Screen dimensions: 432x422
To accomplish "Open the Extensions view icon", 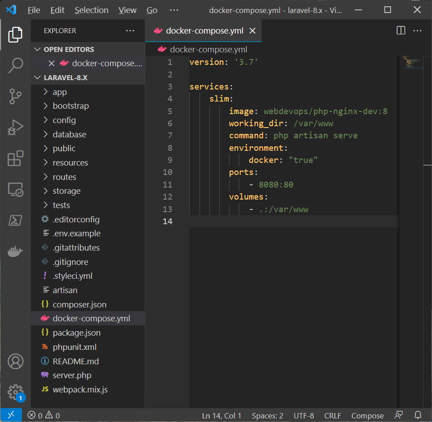I will [x=15, y=158].
